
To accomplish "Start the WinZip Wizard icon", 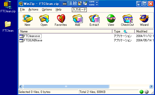I will point(144,20).
